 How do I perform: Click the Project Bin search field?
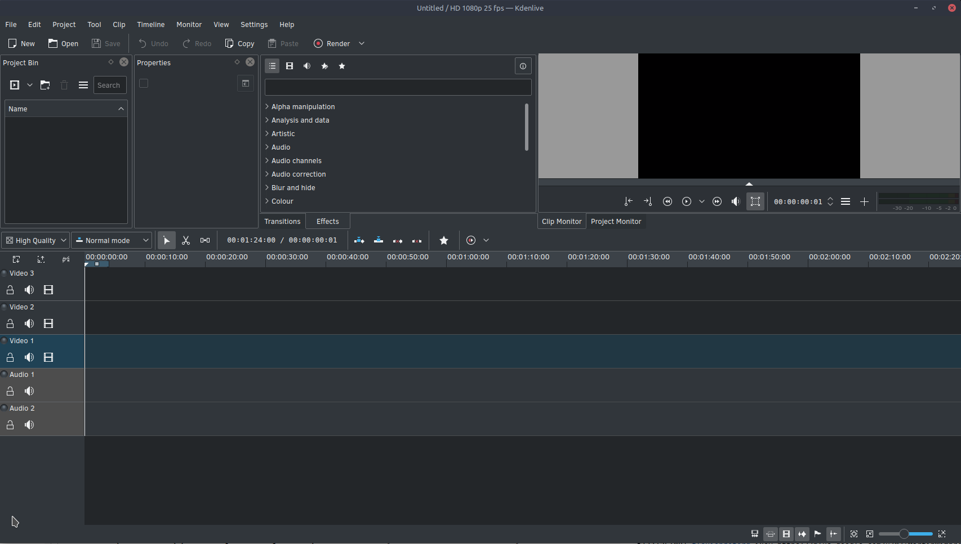[110, 85]
